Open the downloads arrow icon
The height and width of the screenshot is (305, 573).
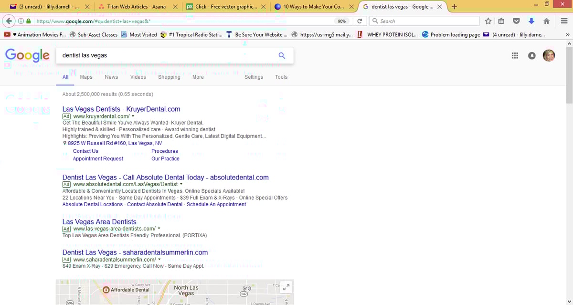[531, 21]
